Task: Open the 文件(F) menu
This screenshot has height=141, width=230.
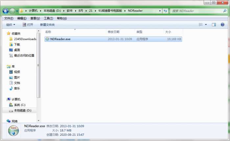Action: point(9,18)
